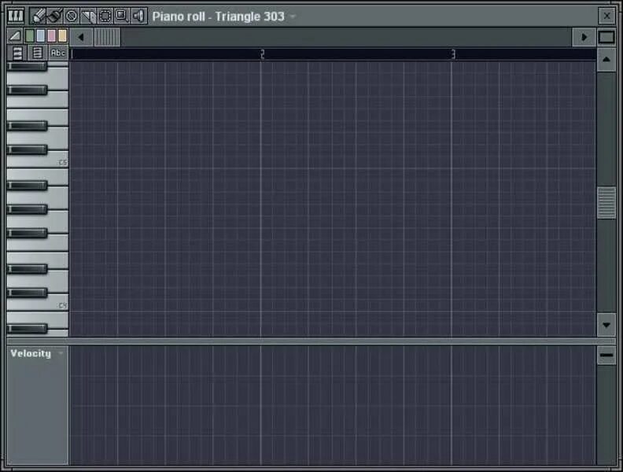Click the Piano roll - Triangle 303 title
The width and height of the screenshot is (623, 472).
218,17
